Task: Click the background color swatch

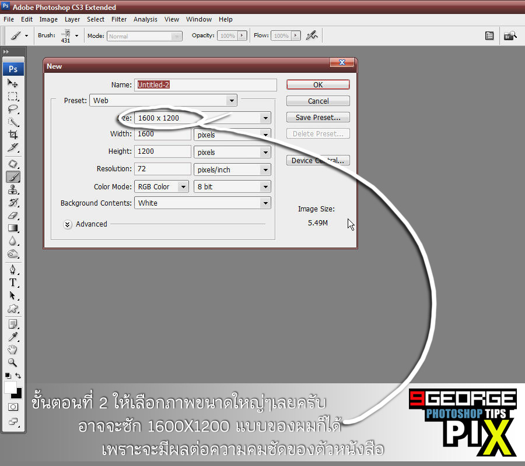Action: click(18, 395)
